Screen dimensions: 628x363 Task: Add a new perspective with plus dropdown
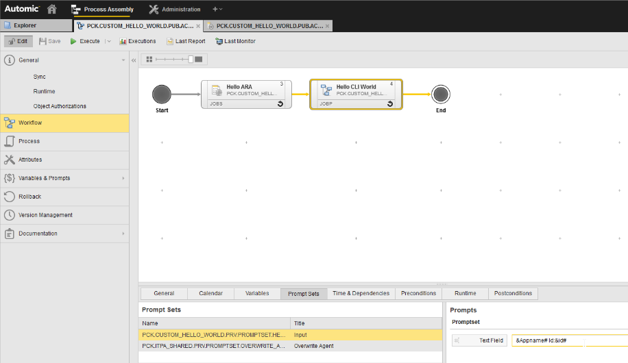[217, 9]
